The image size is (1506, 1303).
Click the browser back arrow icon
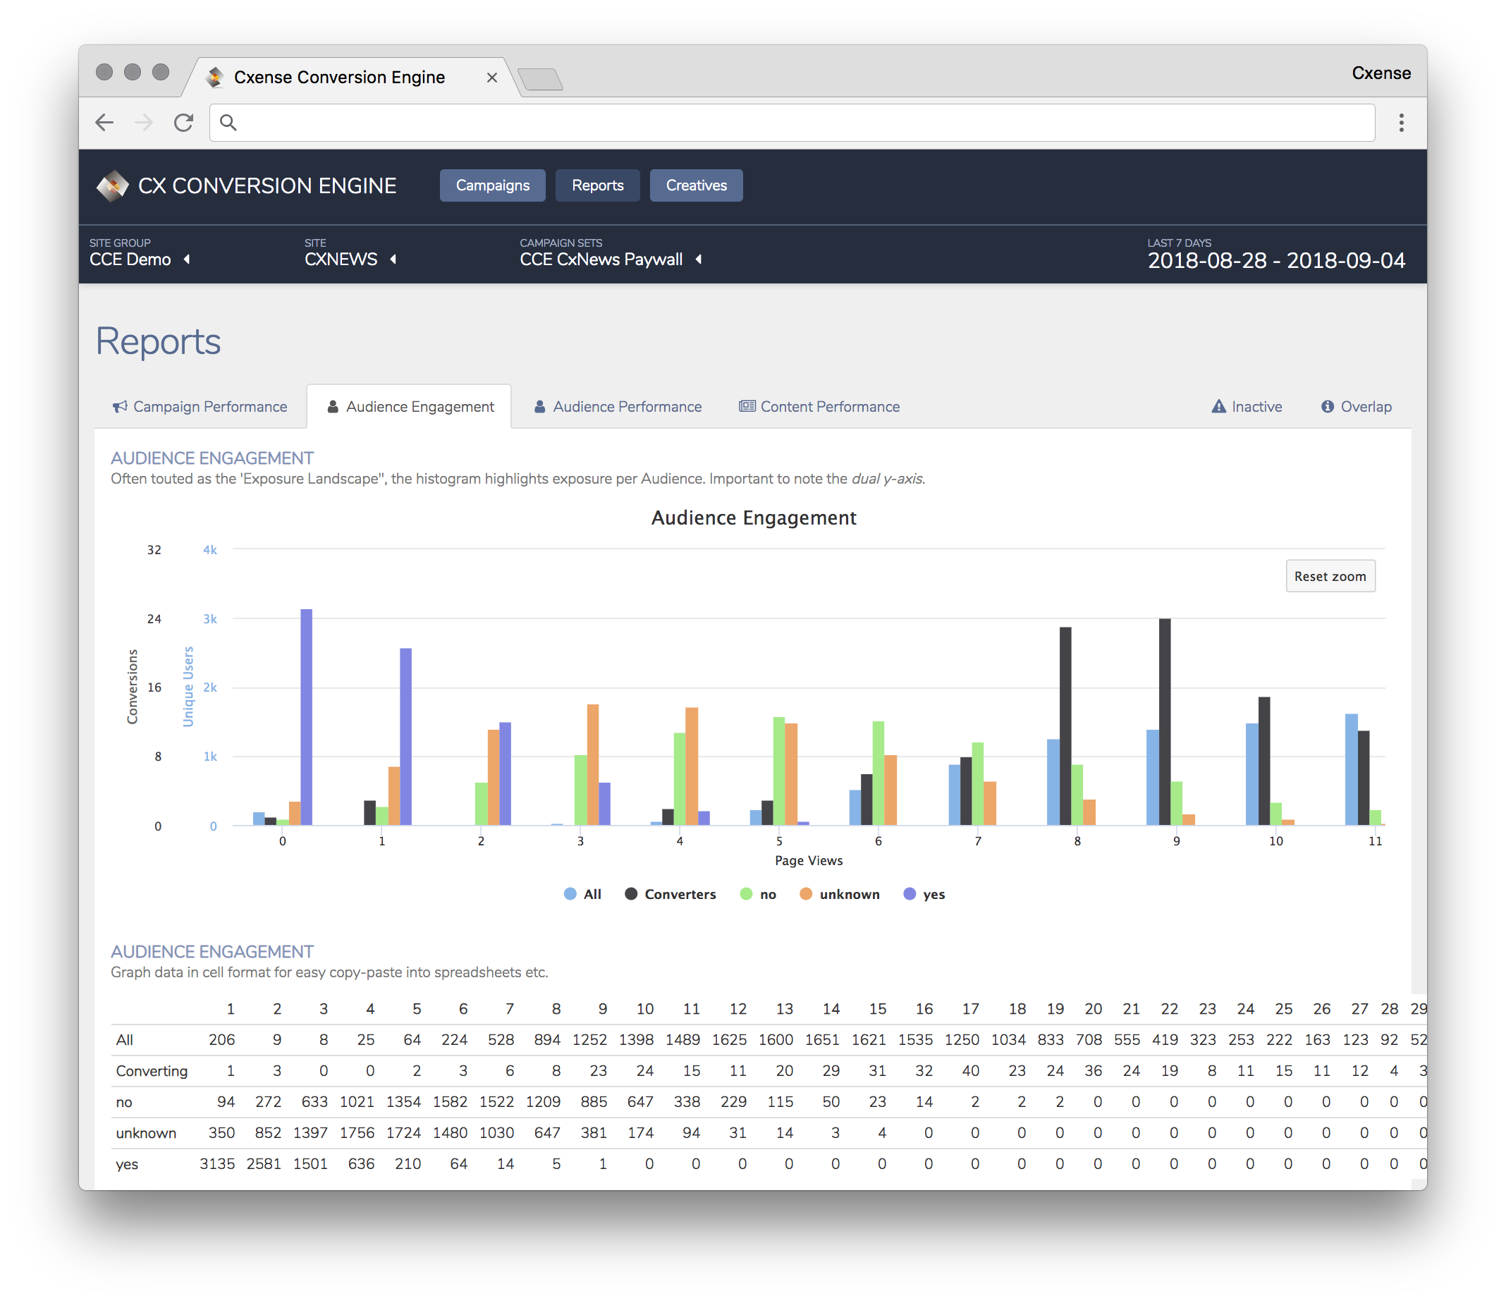pos(105,122)
